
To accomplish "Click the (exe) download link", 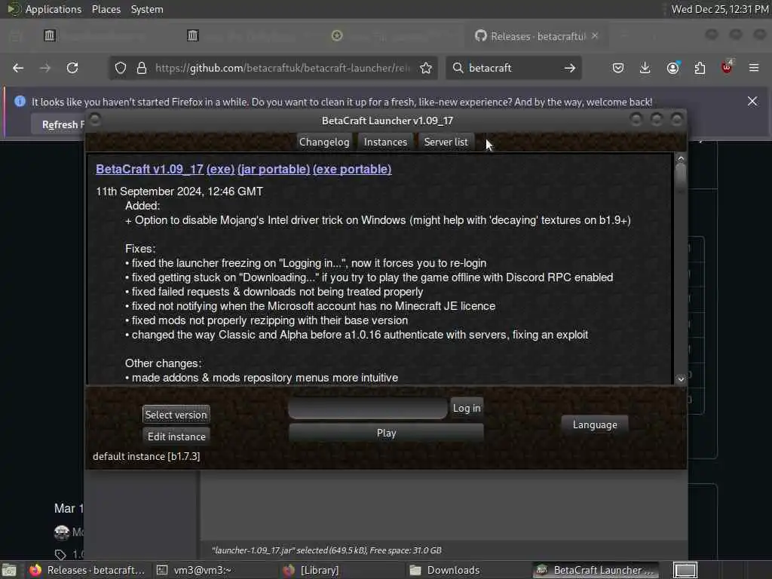I will pos(221,169).
